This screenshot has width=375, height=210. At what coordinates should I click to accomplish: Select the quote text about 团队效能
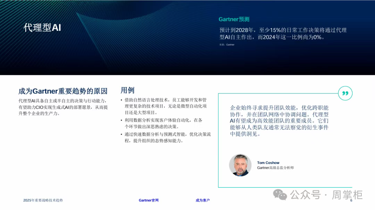tap(279, 121)
